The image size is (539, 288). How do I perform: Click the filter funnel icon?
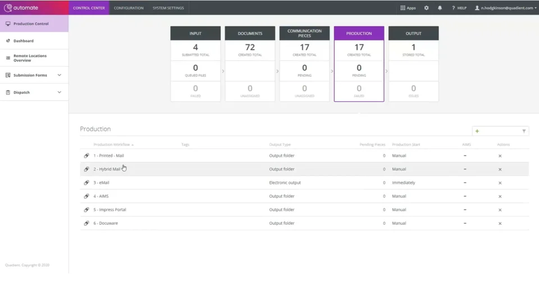point(524,131)
